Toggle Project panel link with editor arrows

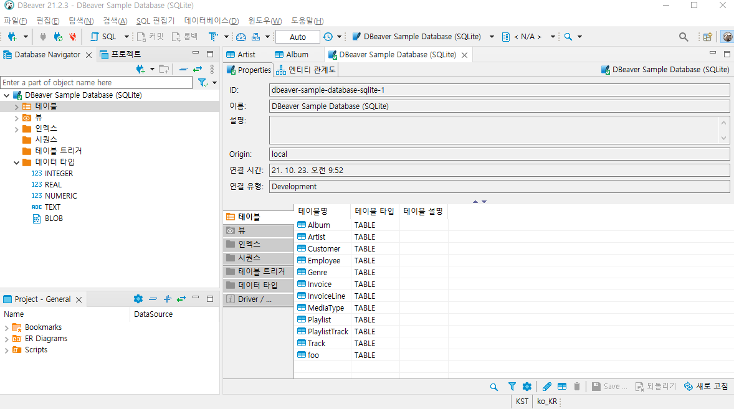(x=181, y=299)
